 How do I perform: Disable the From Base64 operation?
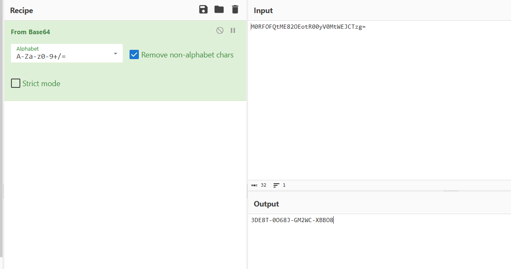220,30
